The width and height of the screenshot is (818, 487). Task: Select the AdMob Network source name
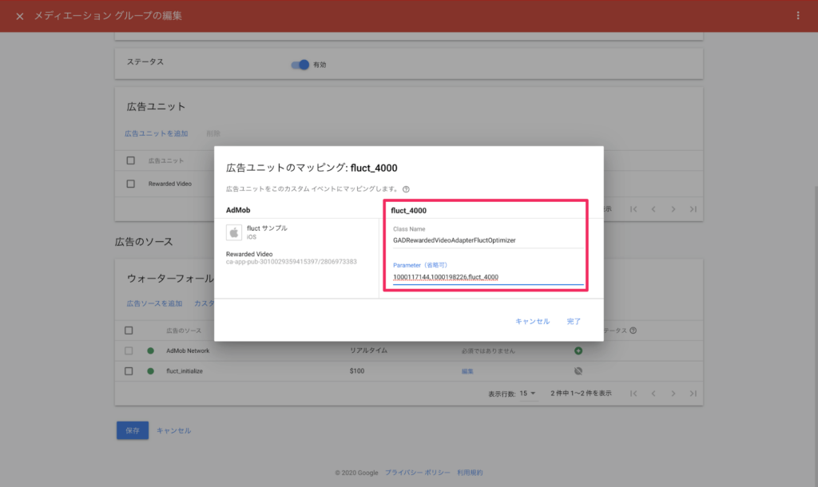(x=188, y=351)
